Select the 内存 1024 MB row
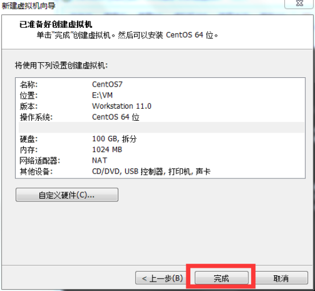315x291 pixels. [162, 150]
